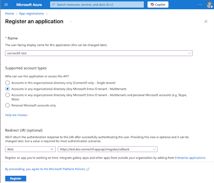
Task: Navigate to App registrations breadcrumb
Action: 31,13
